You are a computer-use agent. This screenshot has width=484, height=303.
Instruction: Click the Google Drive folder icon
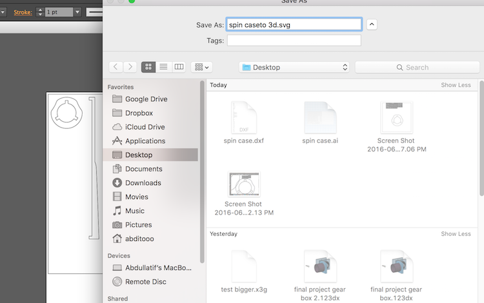click(x=117, y=99)
